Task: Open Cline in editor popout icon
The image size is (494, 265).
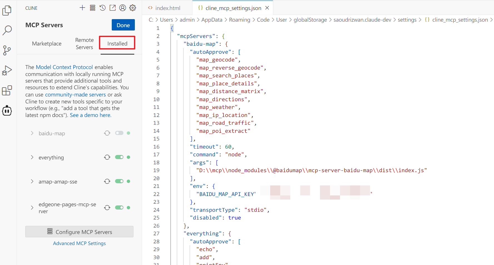Action: pos(113,8)
